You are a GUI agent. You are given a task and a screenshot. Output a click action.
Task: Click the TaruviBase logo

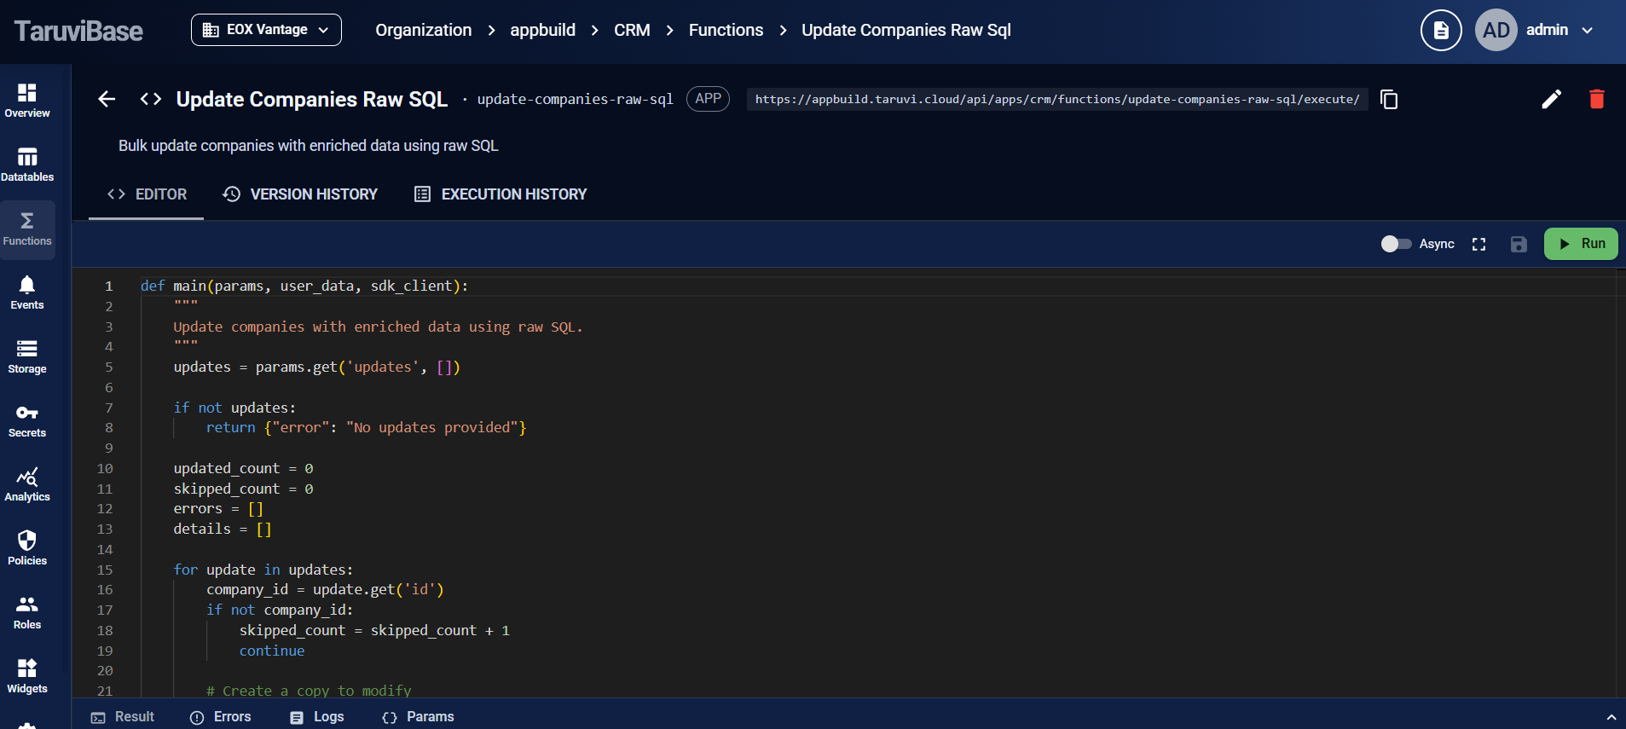tap(78, 31)
